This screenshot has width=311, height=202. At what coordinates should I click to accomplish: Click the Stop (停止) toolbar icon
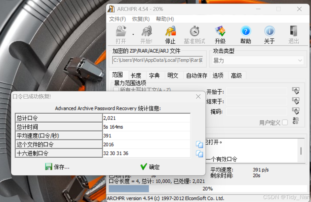point(170,31)
